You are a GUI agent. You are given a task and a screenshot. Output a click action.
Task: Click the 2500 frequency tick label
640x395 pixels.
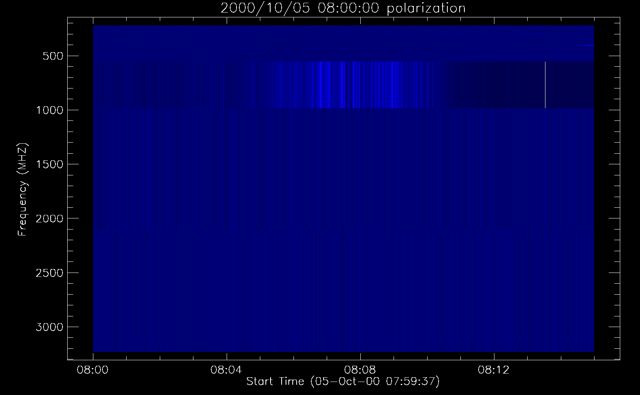(49, 273)
